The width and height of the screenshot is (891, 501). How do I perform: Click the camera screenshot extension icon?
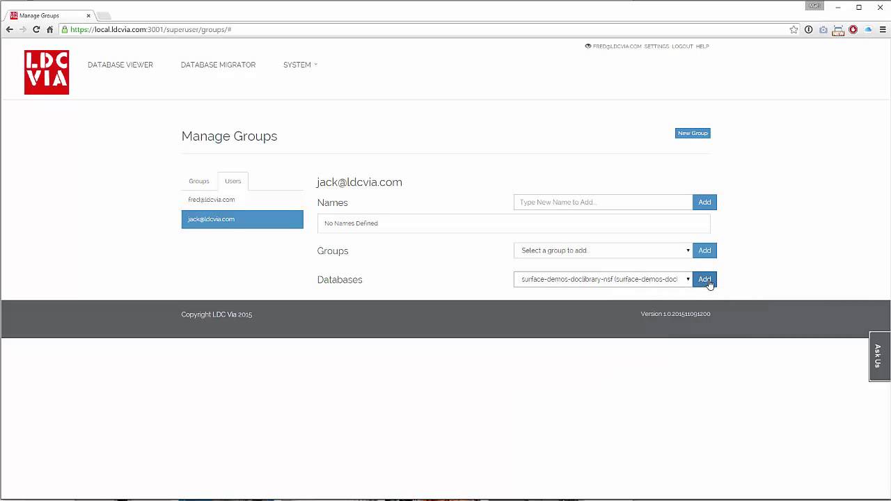pyautogui.click(x=823, y=29)
